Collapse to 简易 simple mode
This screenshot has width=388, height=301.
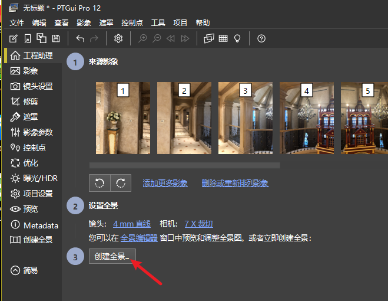coord(24,270)
